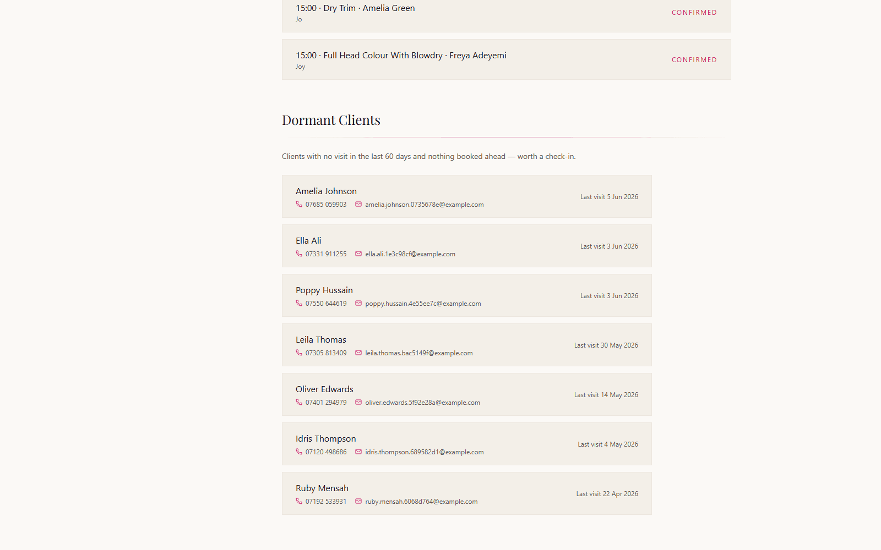Select the Idris Thompson client name
This screenshot has height=550, width=881.
point(326,439)
